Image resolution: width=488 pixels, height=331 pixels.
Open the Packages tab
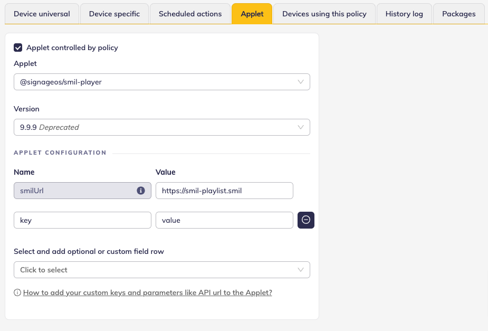tap(458, 14)
